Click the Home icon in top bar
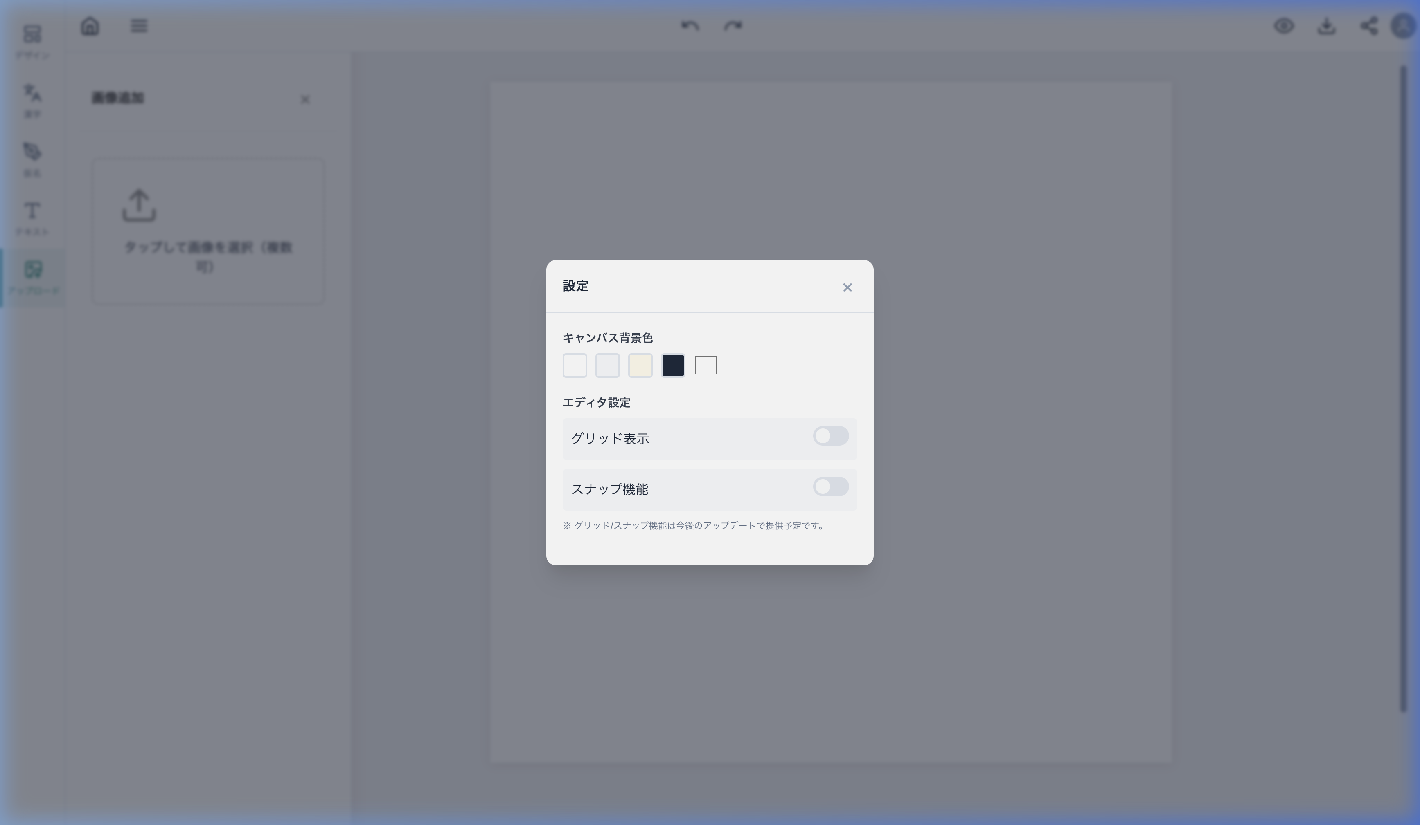Viewport: 1420px width, 825px height. [90, 26]
